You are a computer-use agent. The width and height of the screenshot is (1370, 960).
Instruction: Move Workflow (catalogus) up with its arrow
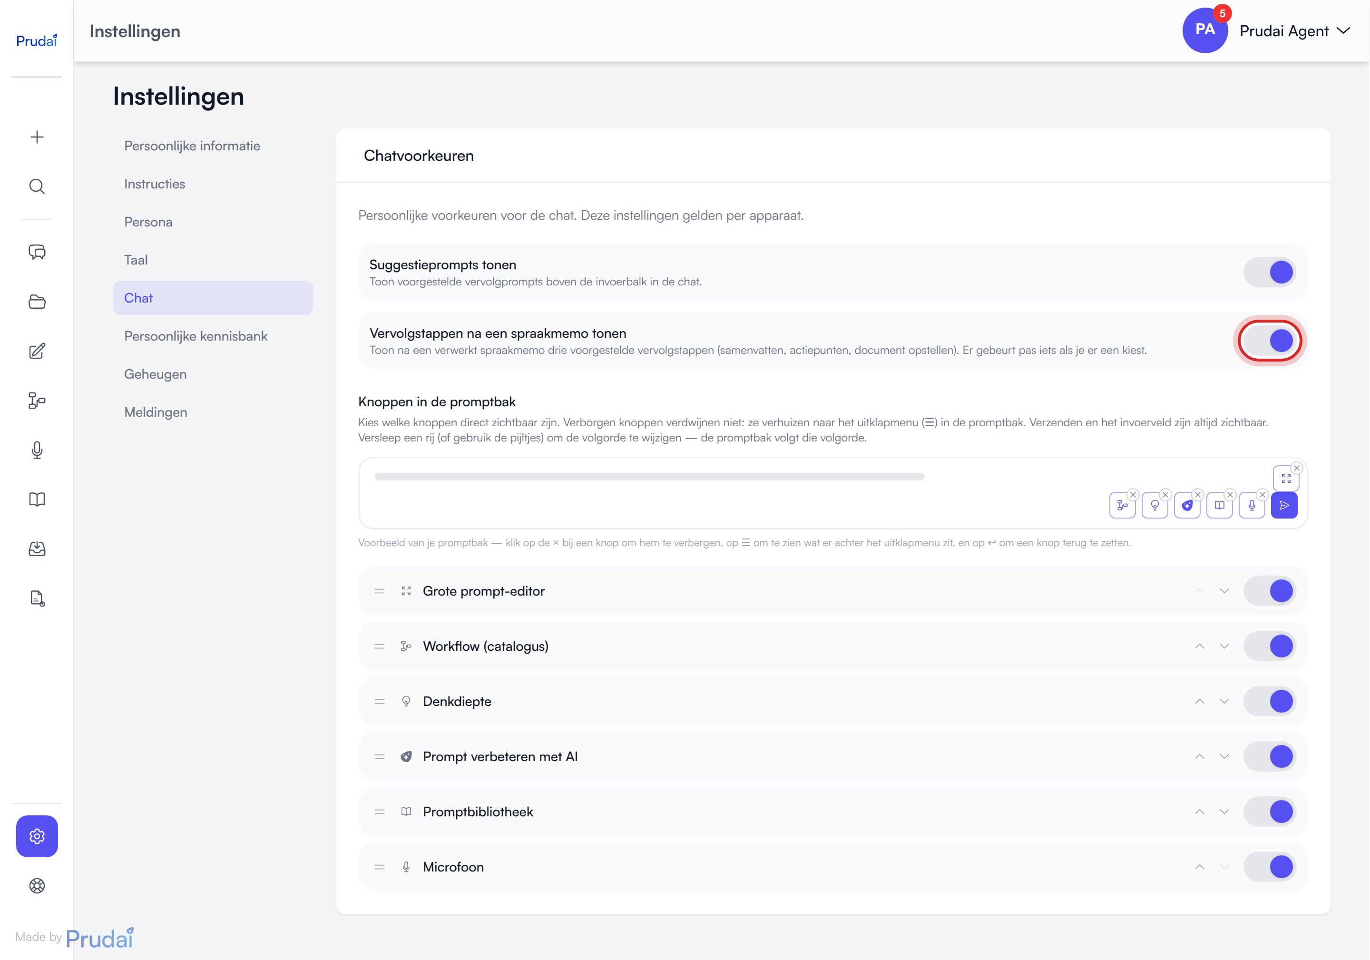tap(1199, 646)
